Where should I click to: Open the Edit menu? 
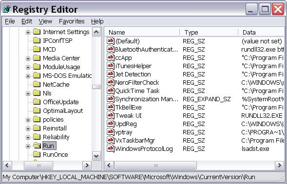pyautogui.click(x=27, y=21)
